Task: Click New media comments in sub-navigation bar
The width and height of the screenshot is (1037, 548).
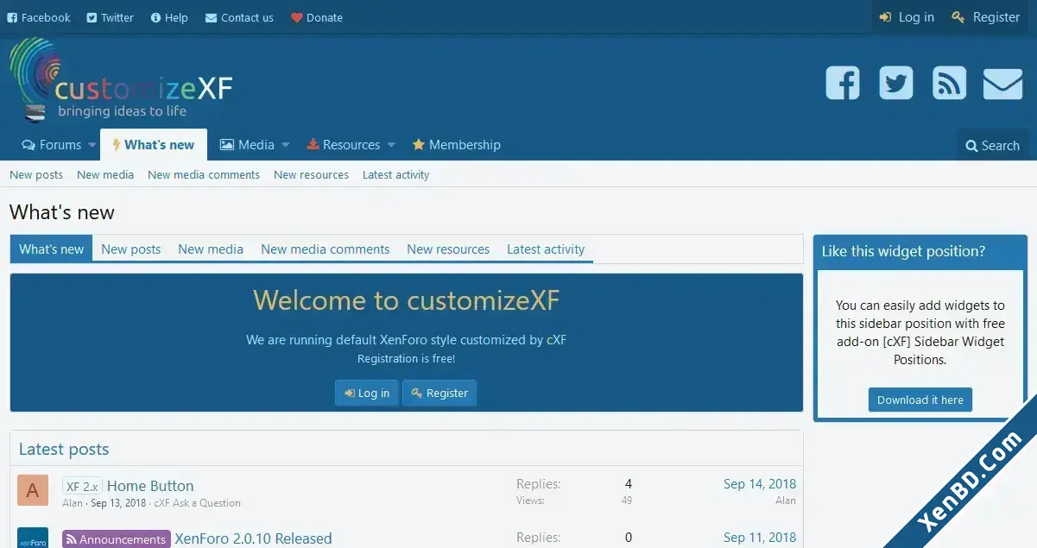Action: click(x=204, y=174)
